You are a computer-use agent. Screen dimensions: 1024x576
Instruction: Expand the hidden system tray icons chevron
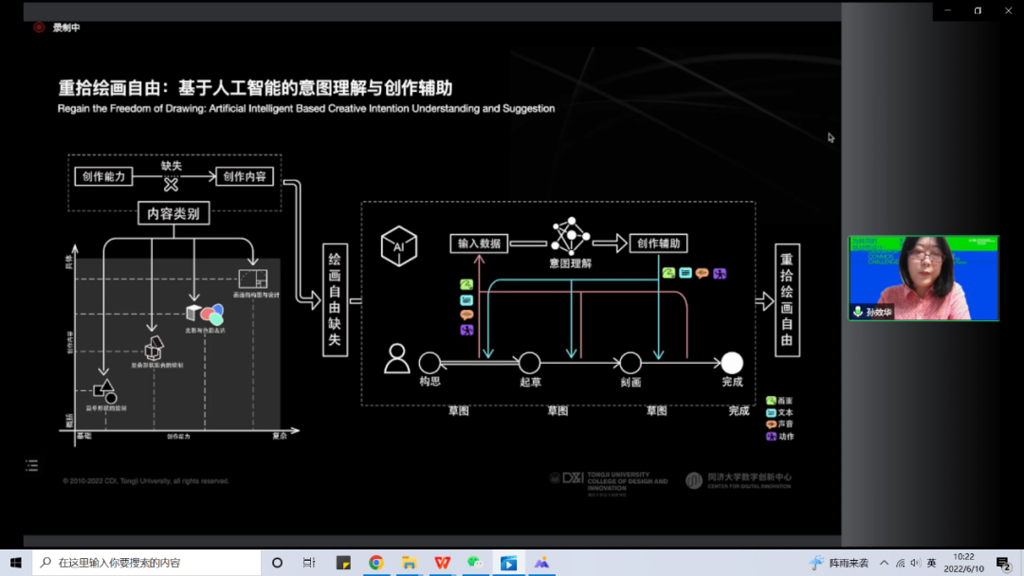(884, 563)
